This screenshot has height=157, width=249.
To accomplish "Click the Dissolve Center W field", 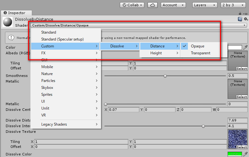I will pos(232,110).
